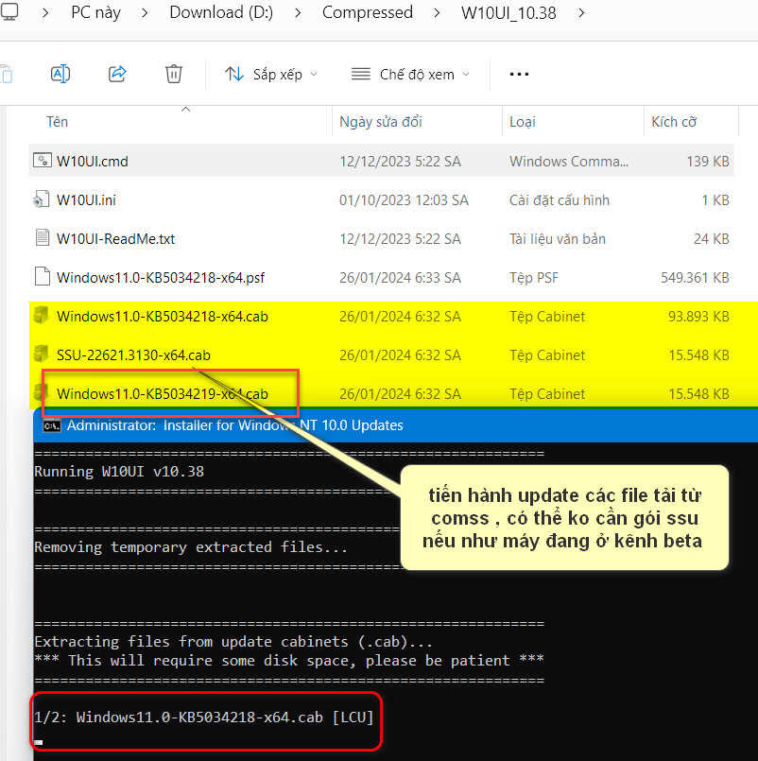This screenshot has width=758, height=761.
Task: Expand chevron before PC này breadcrumb
Action: 45,13
